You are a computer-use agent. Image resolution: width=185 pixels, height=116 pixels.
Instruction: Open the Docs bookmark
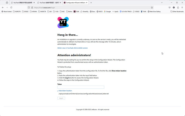click(x=93, y=12)
